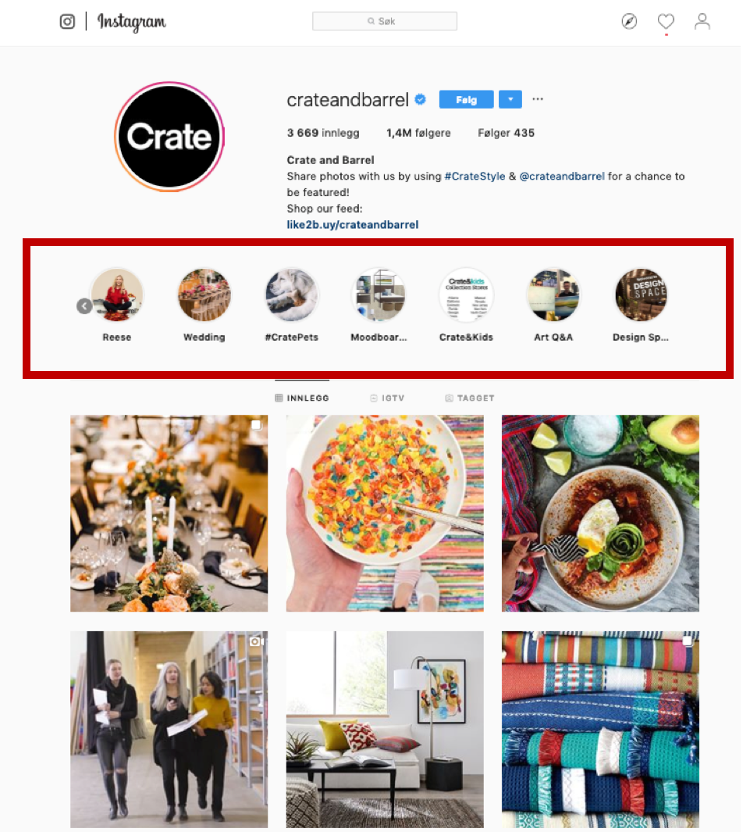
Task: Select the INNLEGG tab
Action: coord(302,398)
